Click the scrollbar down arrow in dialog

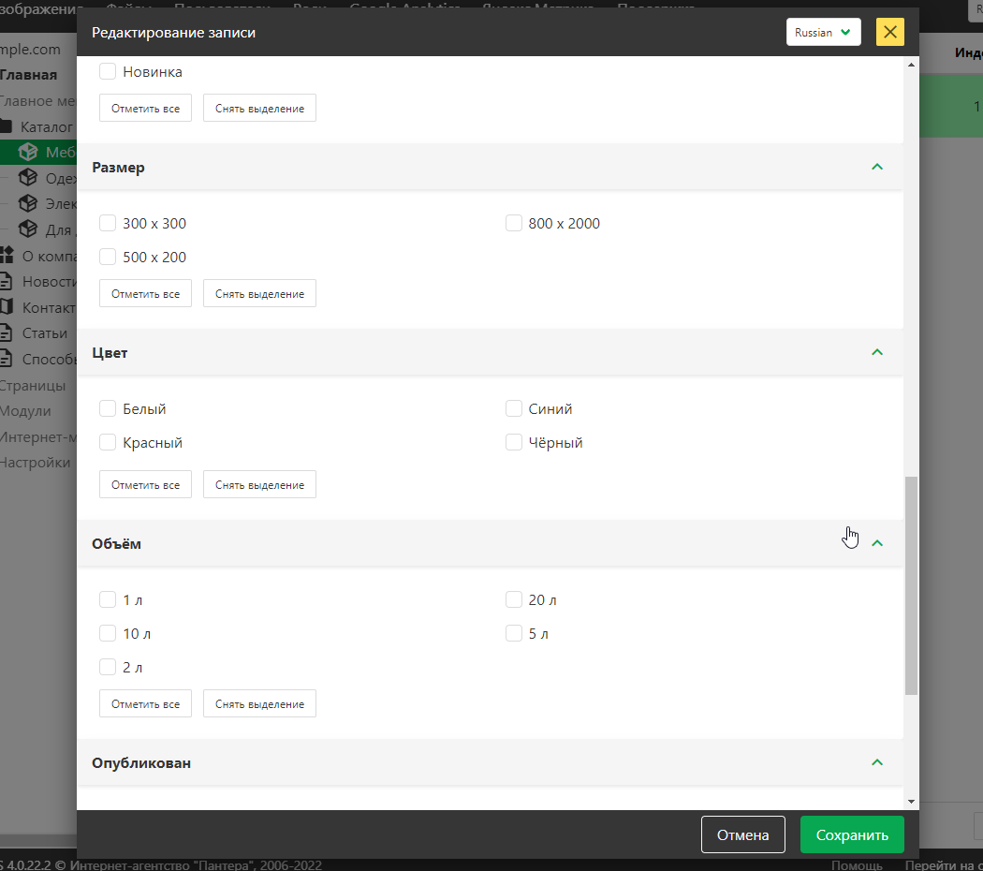coord(911,802)
